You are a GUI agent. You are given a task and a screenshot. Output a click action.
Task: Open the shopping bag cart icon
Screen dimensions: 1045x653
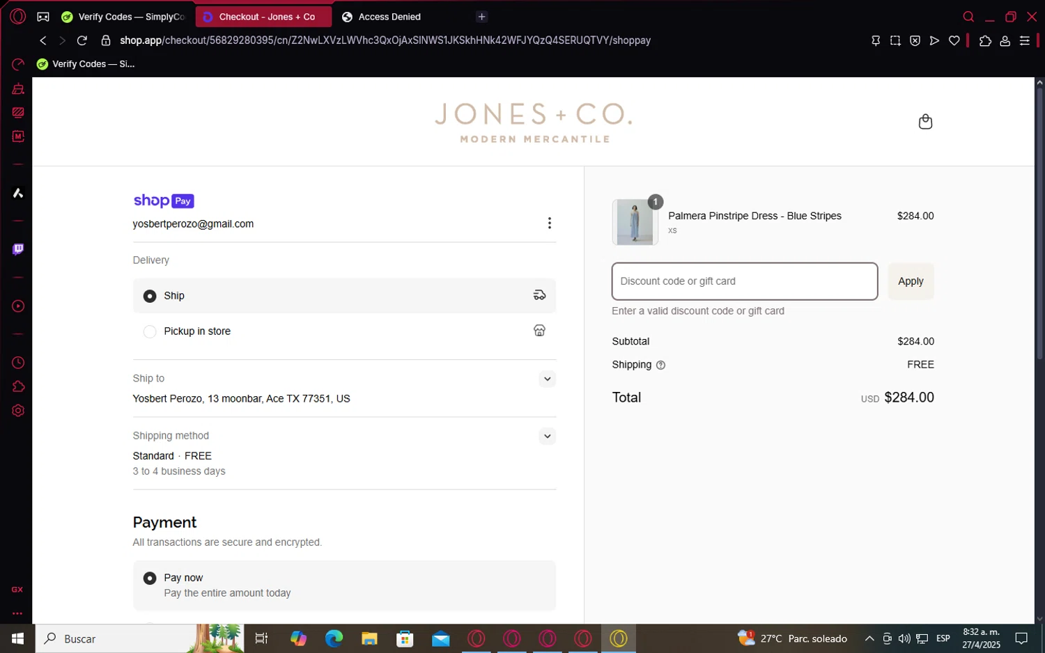coord(925,122)
